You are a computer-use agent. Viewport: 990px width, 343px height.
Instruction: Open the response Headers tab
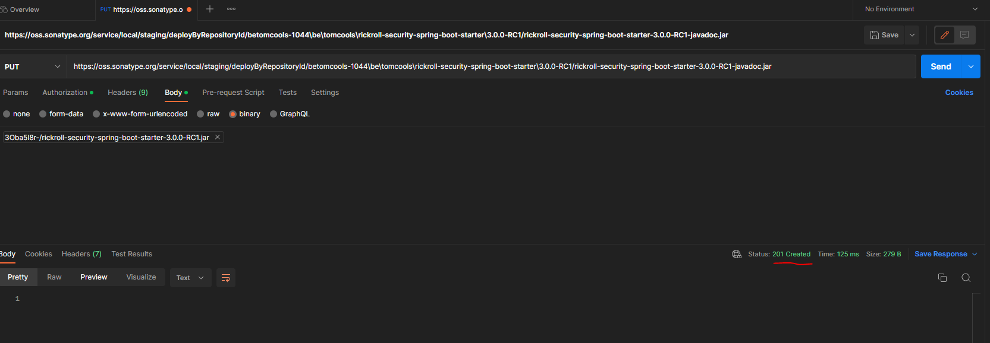(81, 254)
